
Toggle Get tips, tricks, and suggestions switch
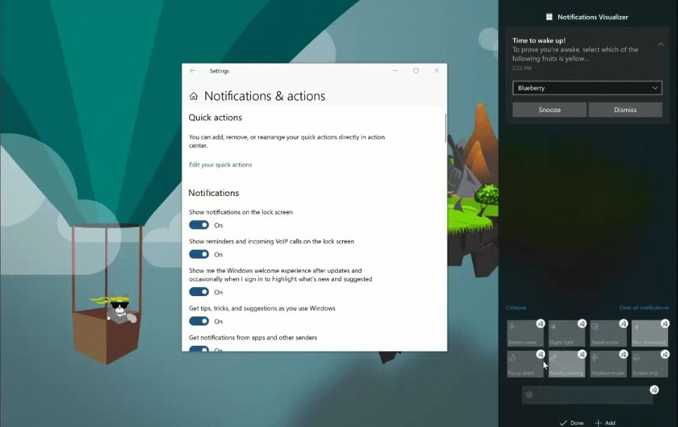click(199, 321)
